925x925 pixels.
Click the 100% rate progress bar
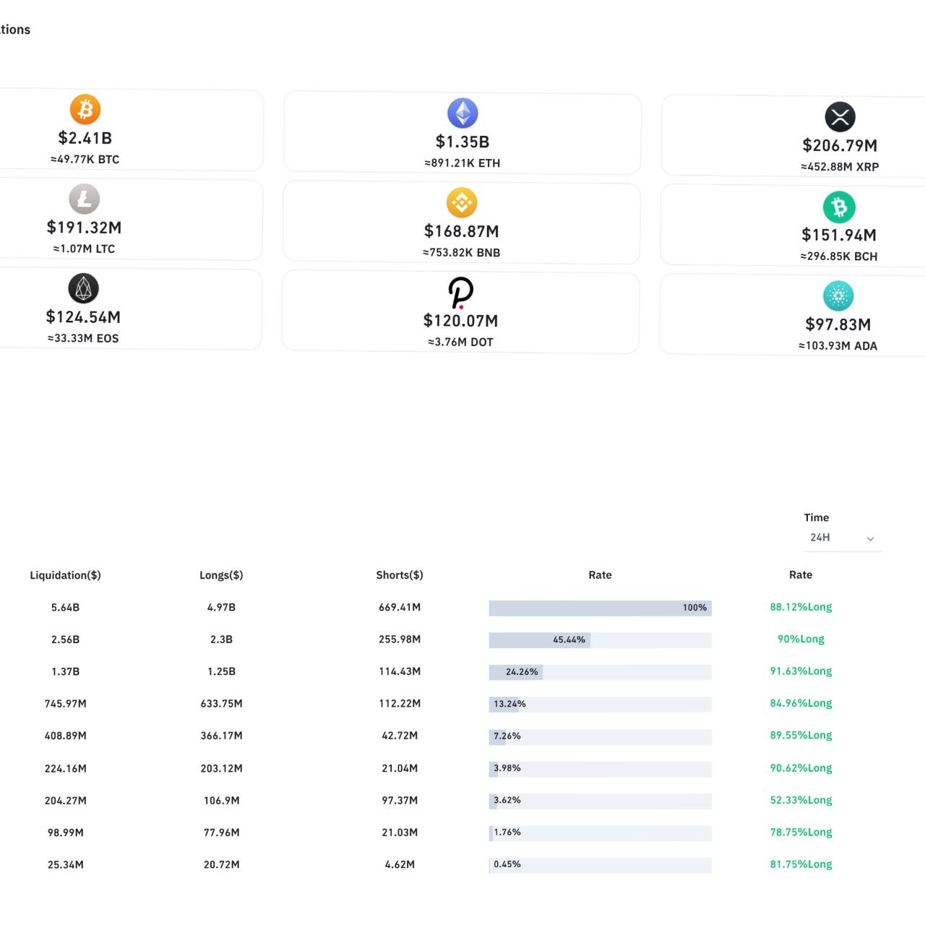click(601, 608)
